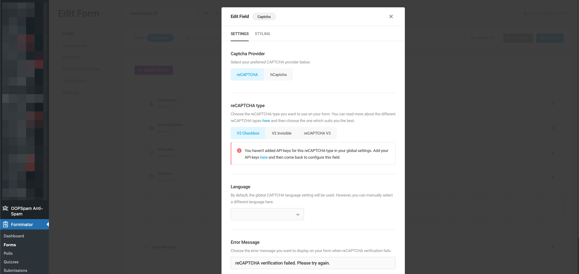
Task: Open the Appearance section
Action: pyautogui.click(x=75, y=45)
